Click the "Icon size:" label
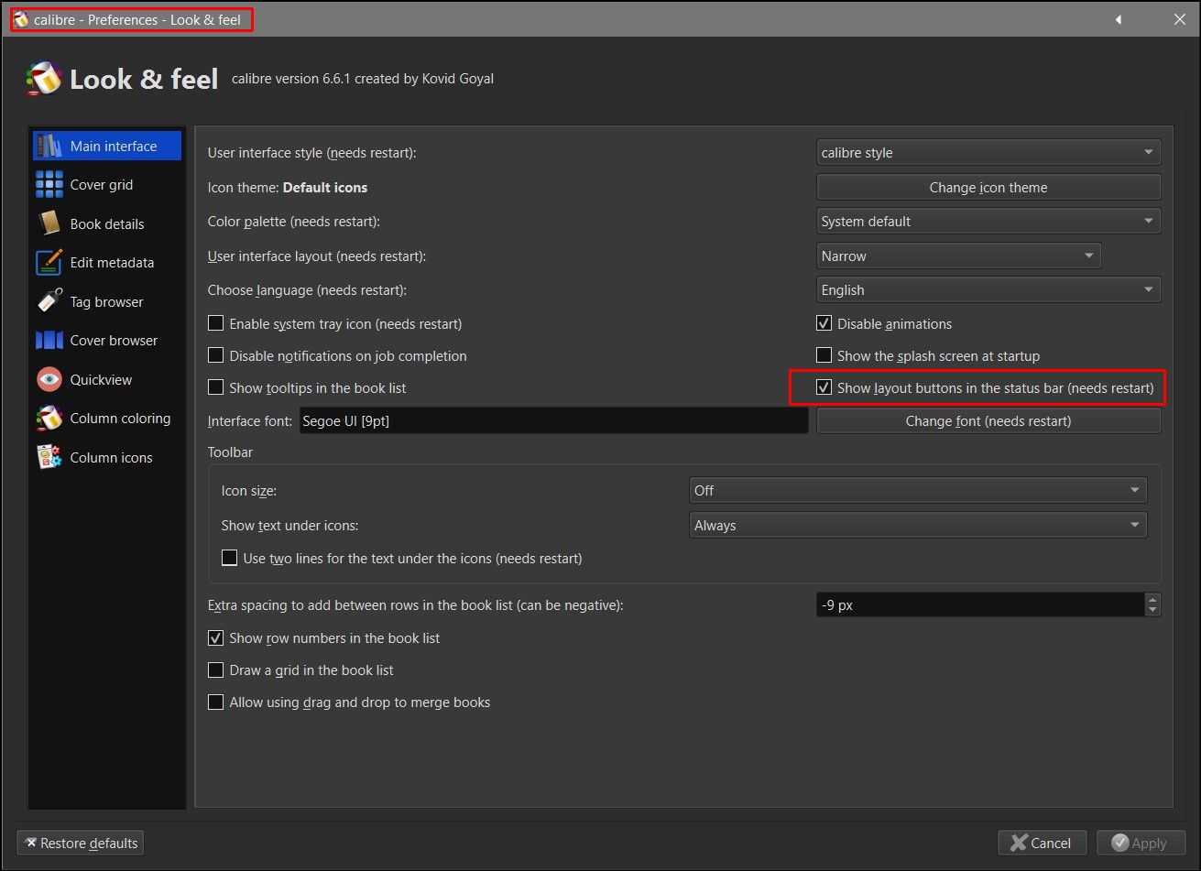The height and width of the screenshot is (871, 1201). [249, 491]
